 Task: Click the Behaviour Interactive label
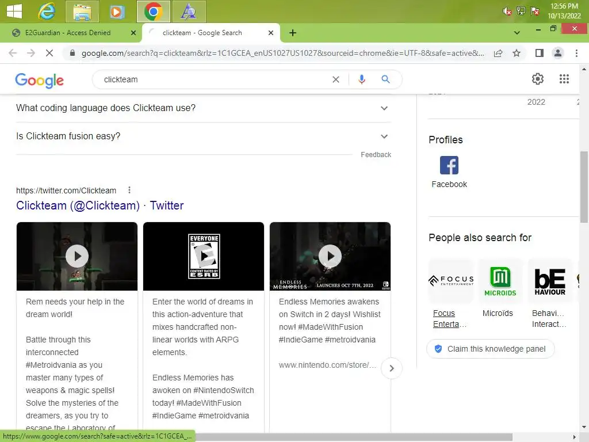tap(549, 319)
